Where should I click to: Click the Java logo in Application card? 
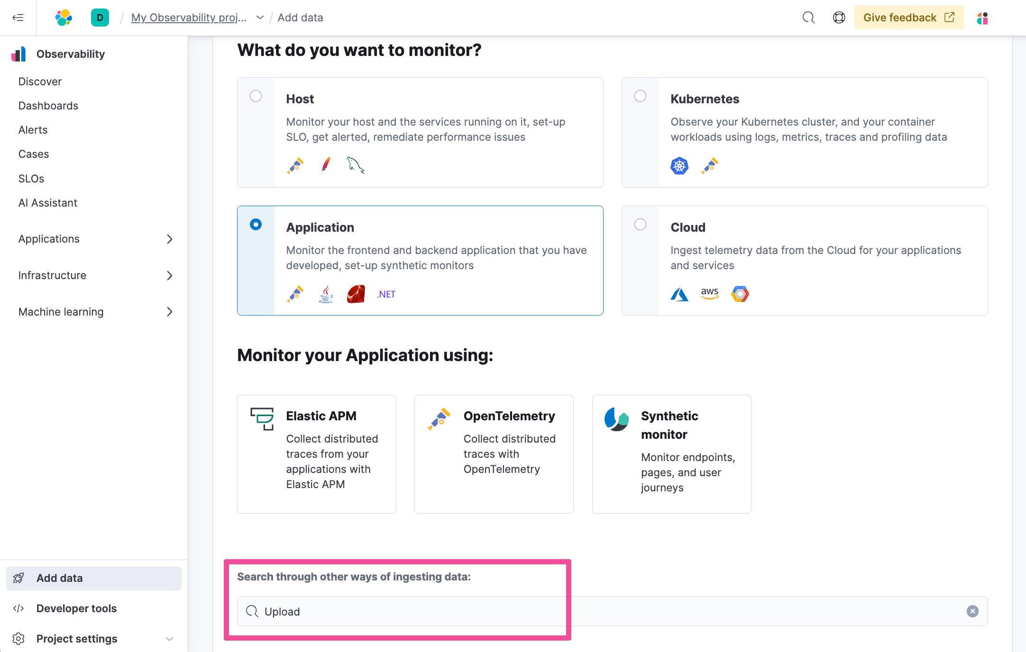[x=326, y=294]
